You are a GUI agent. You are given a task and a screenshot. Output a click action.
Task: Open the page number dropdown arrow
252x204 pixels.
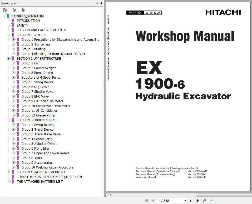(185, 201)
